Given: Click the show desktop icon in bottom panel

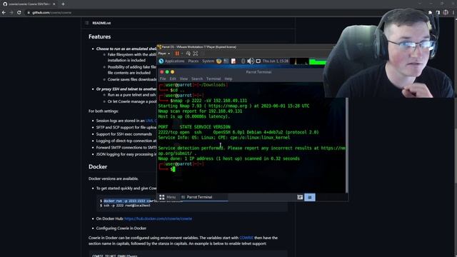Looking at the screenshot, I should 300,197.
